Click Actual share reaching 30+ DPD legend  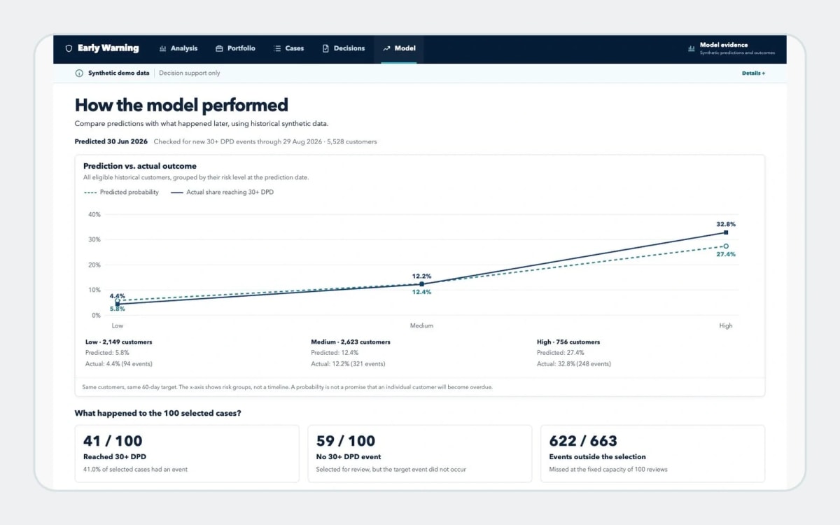pyautogui.click(x=222, y=192)
